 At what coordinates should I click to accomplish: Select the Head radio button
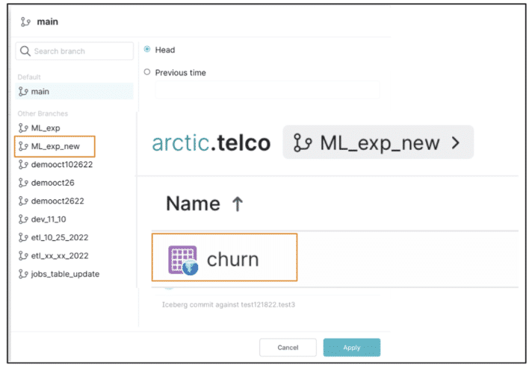[147, 49]
